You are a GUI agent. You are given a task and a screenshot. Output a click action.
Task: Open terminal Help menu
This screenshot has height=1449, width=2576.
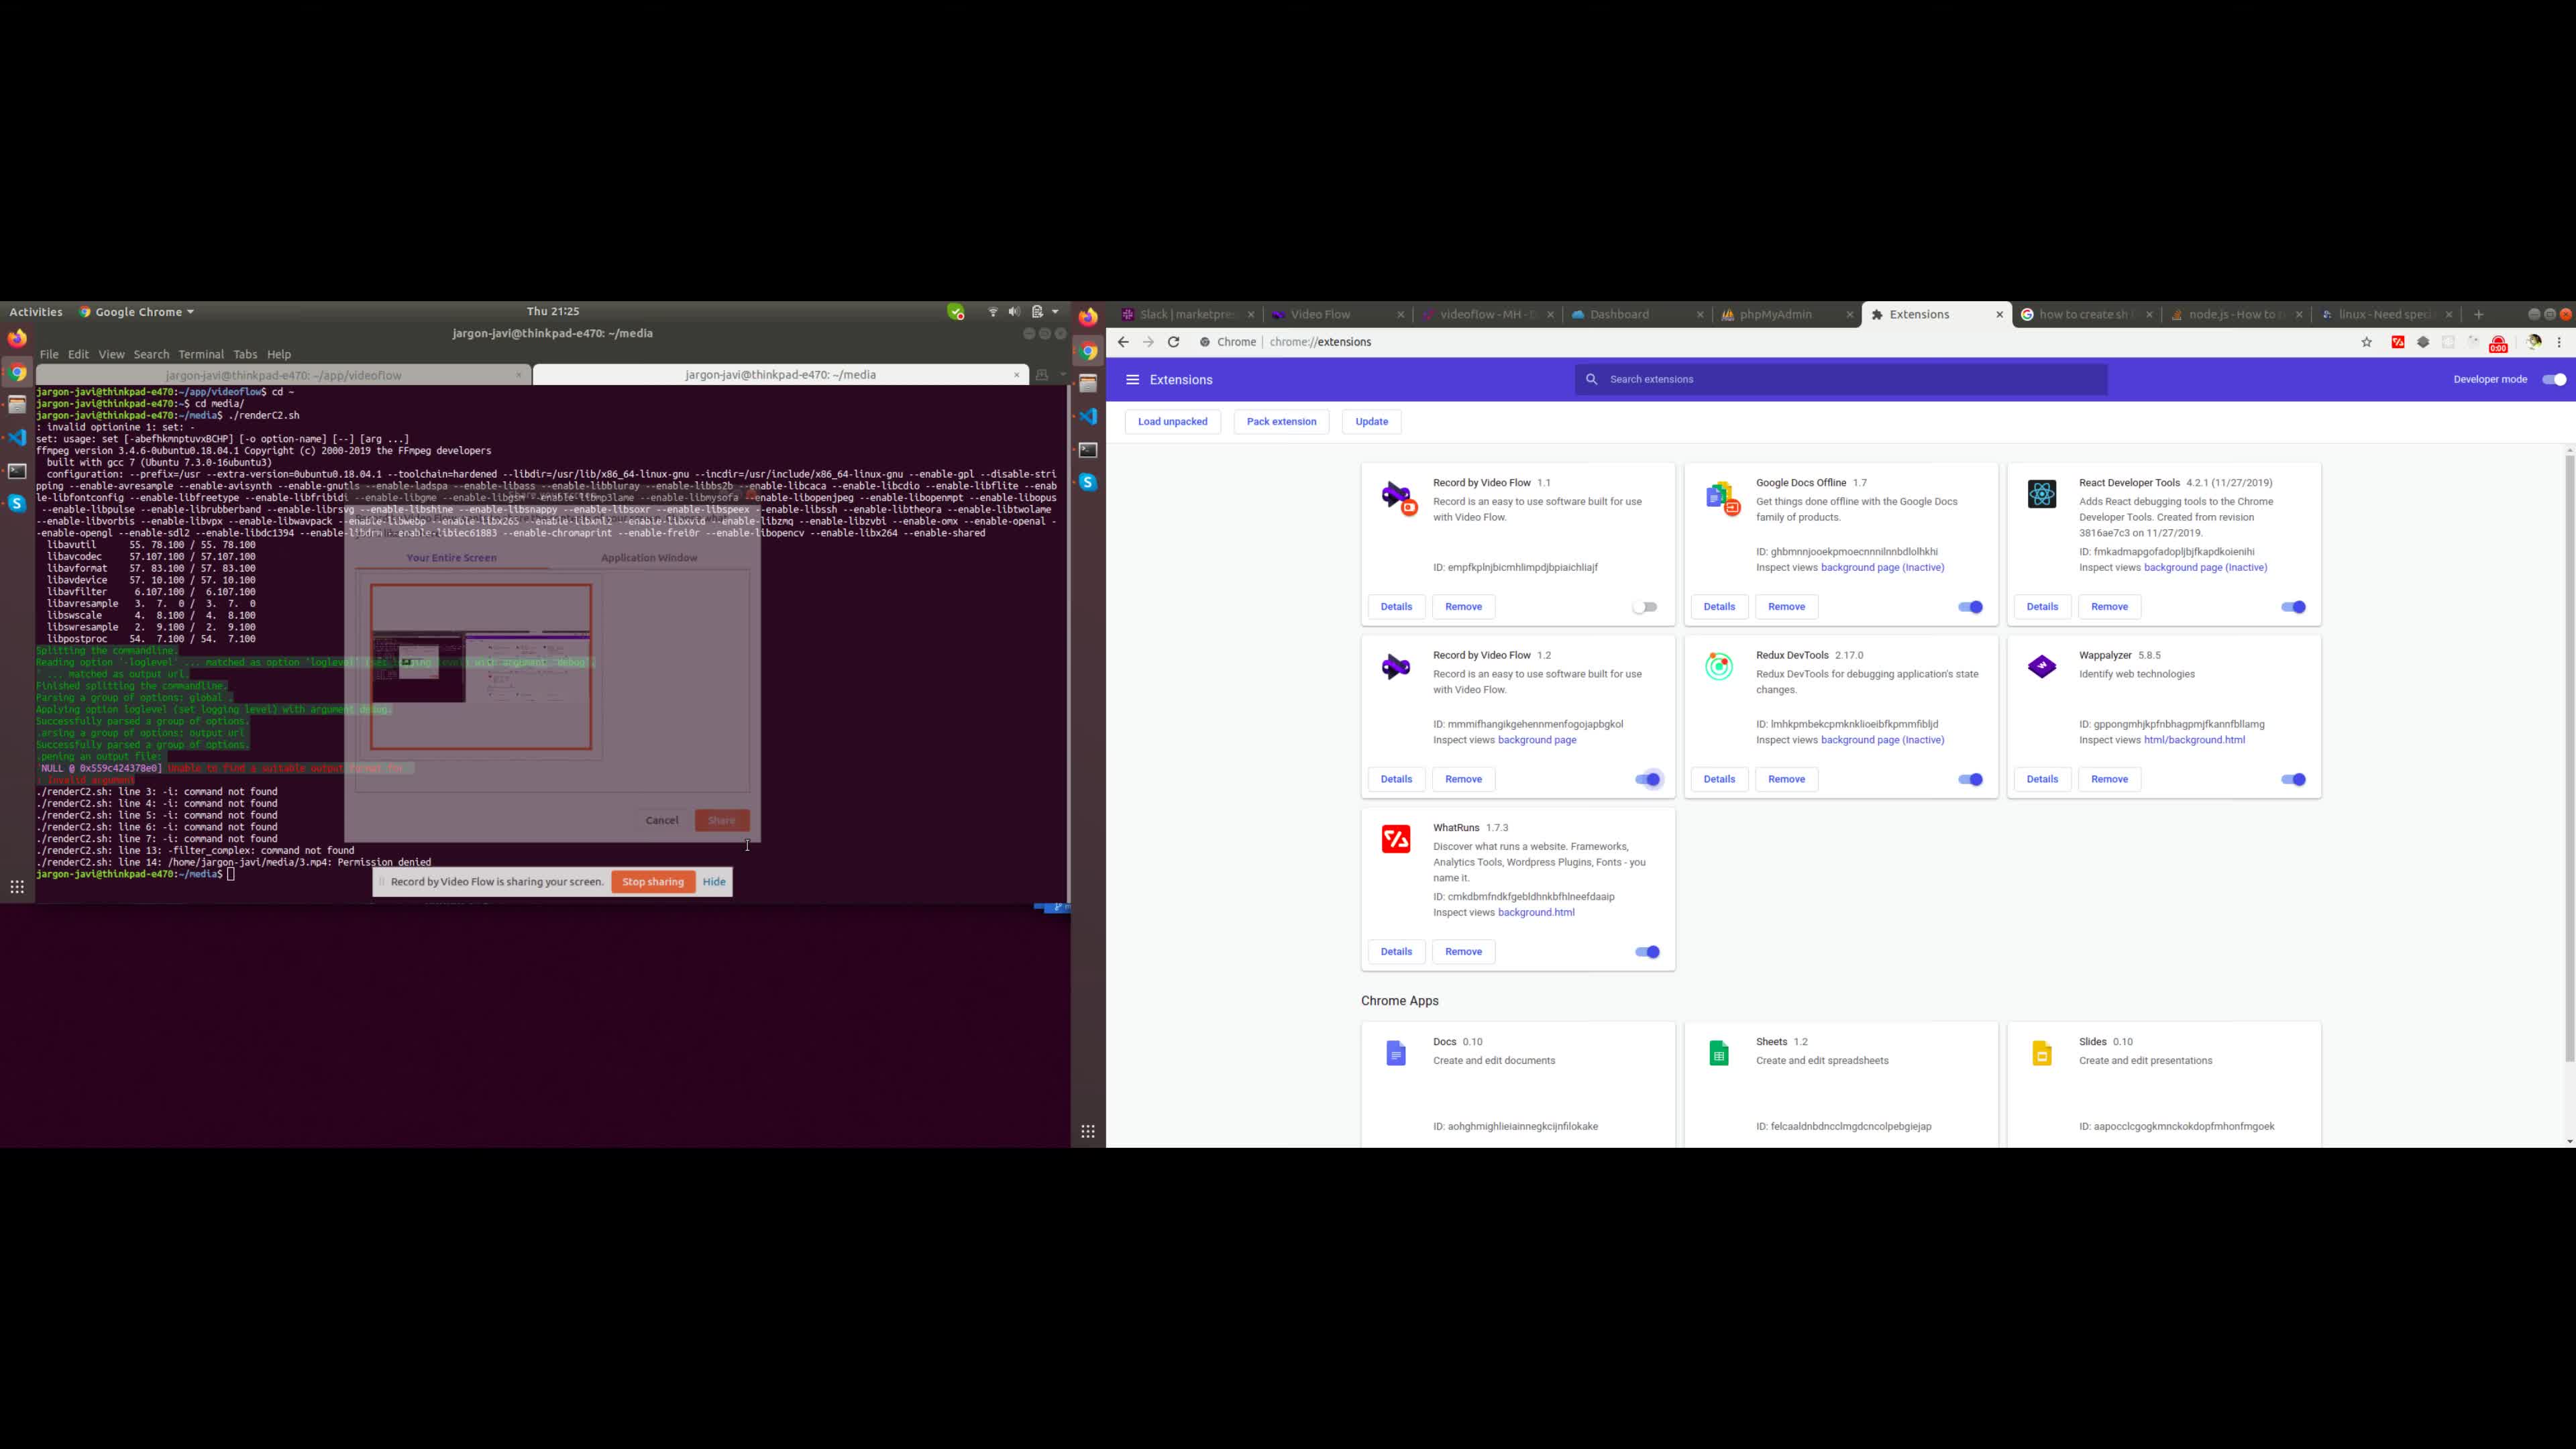279,354
